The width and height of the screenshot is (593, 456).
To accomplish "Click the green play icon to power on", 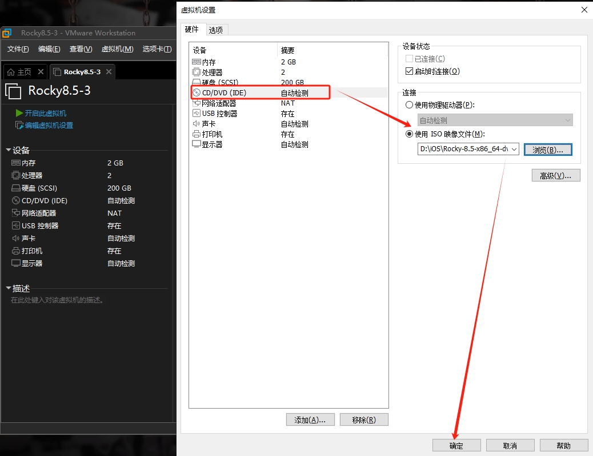I will point(19,113).
